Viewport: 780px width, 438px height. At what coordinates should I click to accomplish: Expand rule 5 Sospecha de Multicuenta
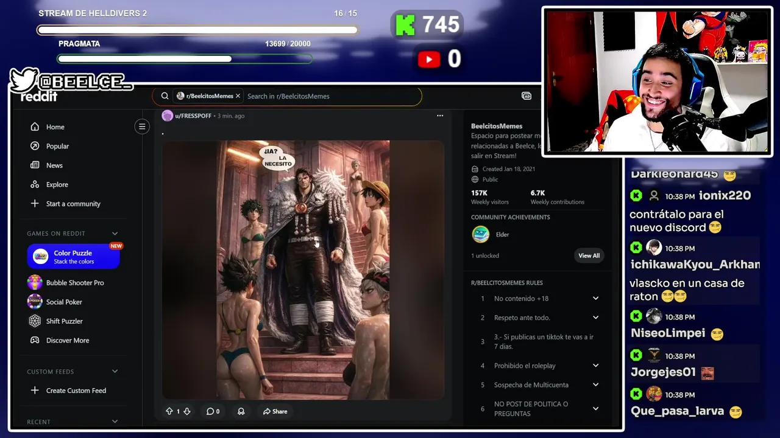(595, 384)
